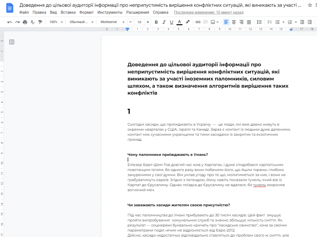Apply numbered list
317x237 pixels.
(290, 22)
